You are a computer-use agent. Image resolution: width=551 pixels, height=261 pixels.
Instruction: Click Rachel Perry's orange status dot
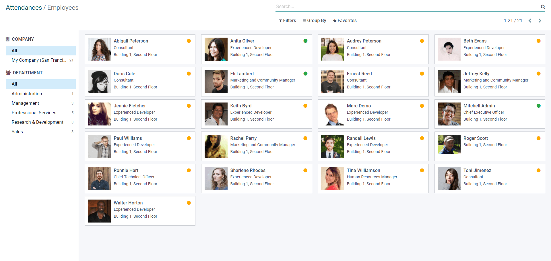point(305,138)
